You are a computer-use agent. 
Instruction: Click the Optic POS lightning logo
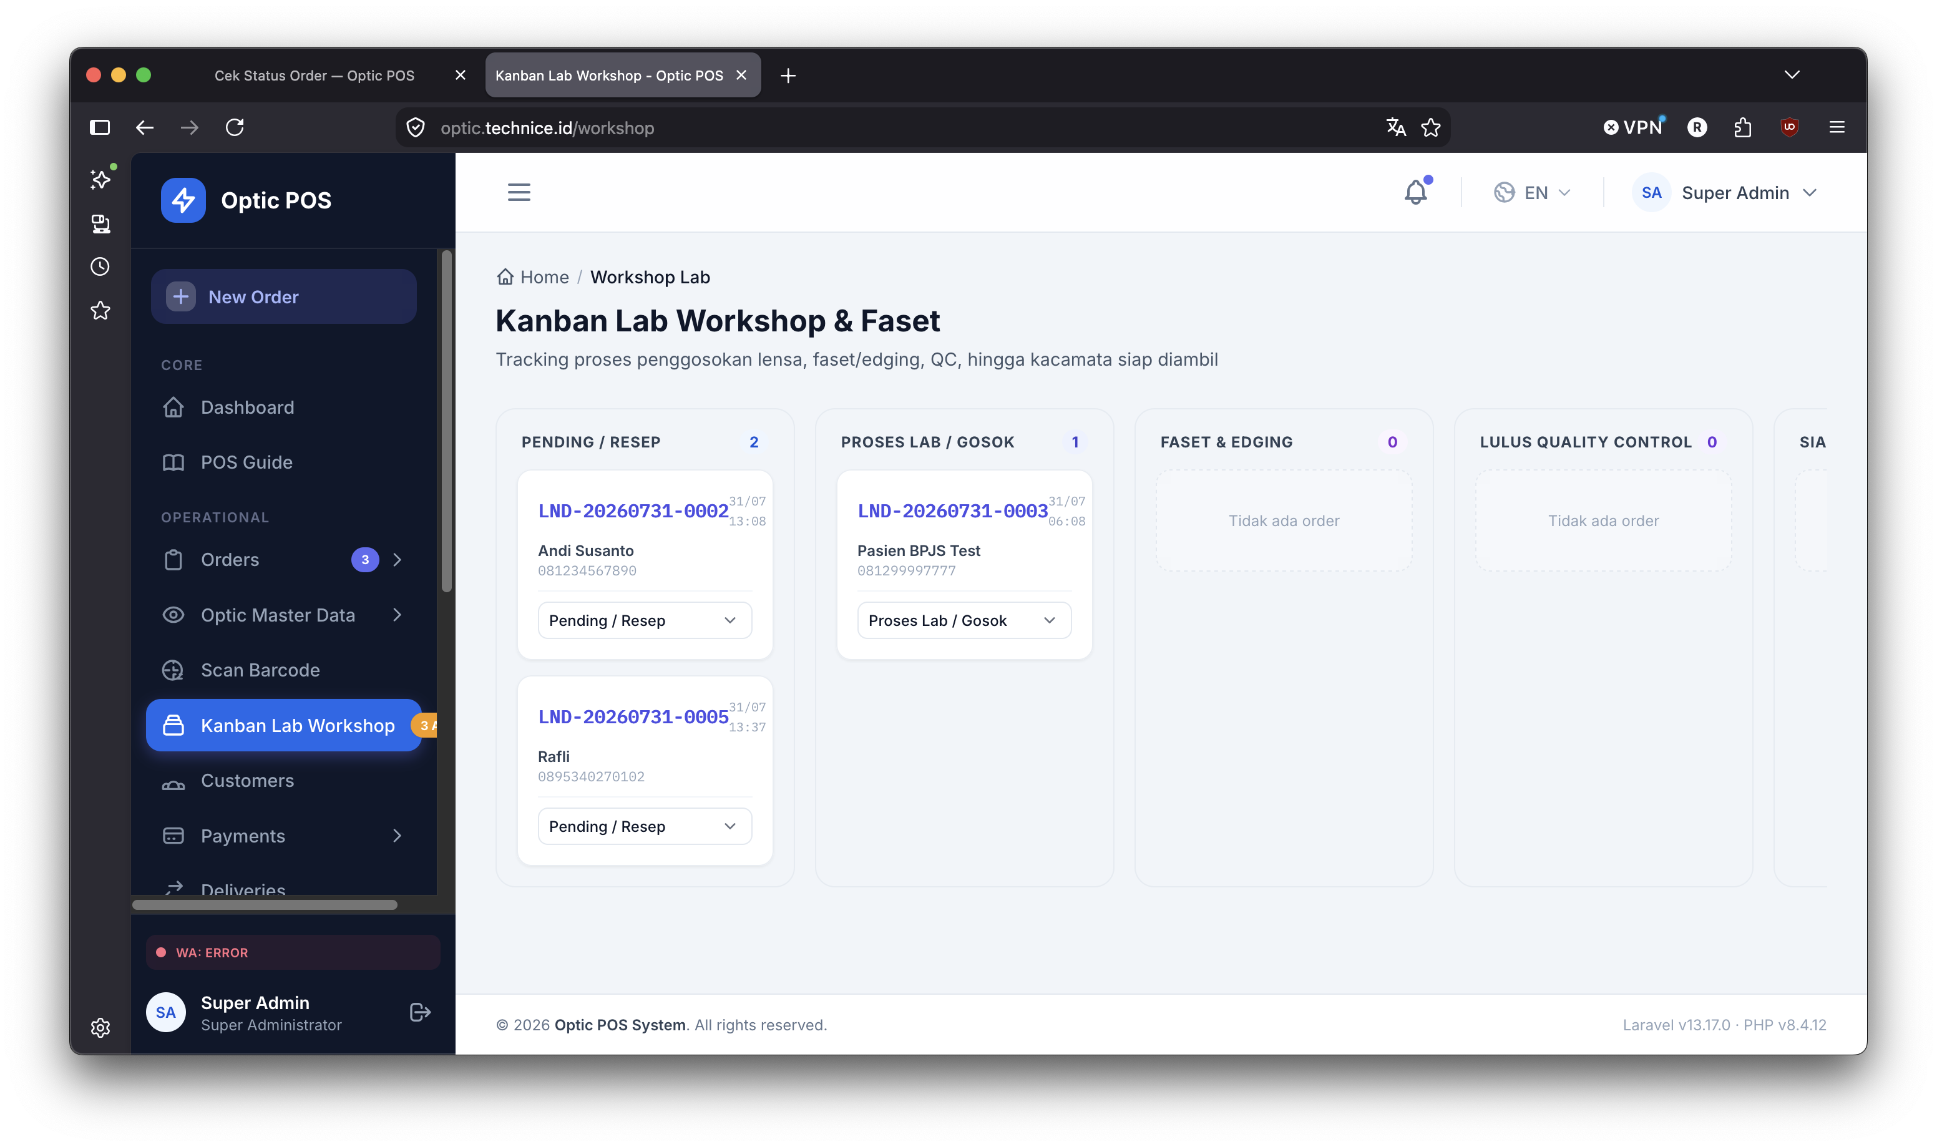[x=183, y=200]
